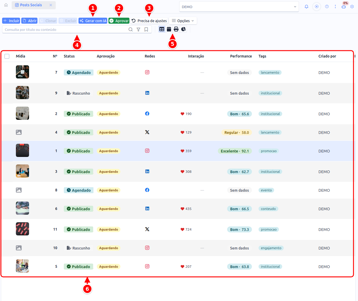Click the print icon
The image size is (358, 301).
pyautogui.click(x=176, y=29)
